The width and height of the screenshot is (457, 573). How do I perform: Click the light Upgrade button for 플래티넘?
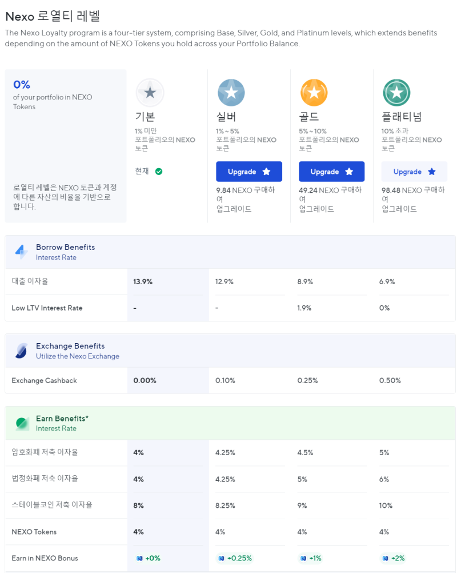[x=414, y=172]
